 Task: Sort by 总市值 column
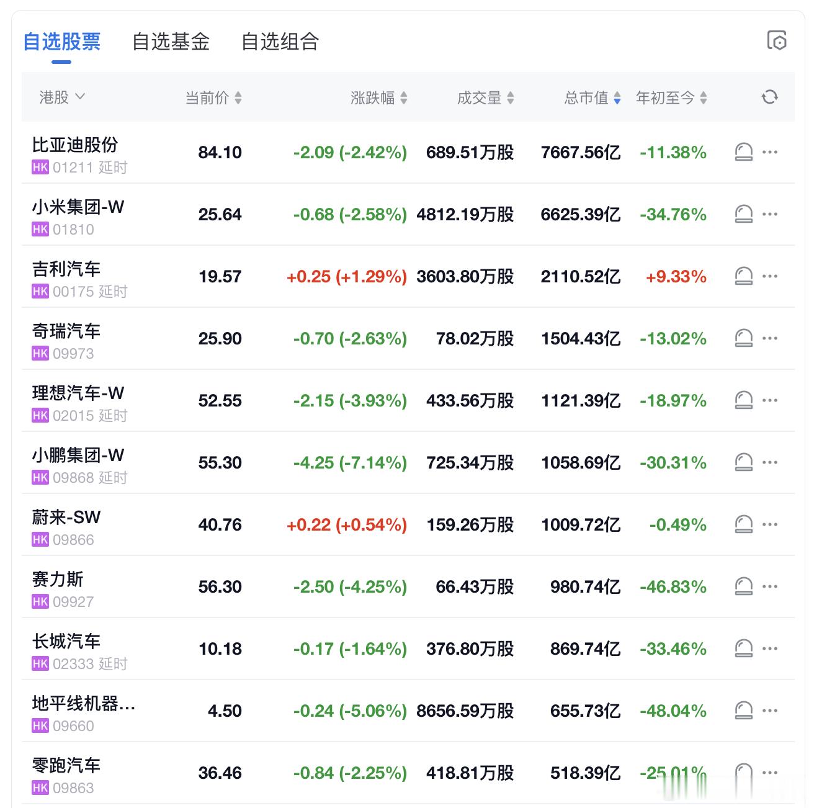(x=593, y=97)
